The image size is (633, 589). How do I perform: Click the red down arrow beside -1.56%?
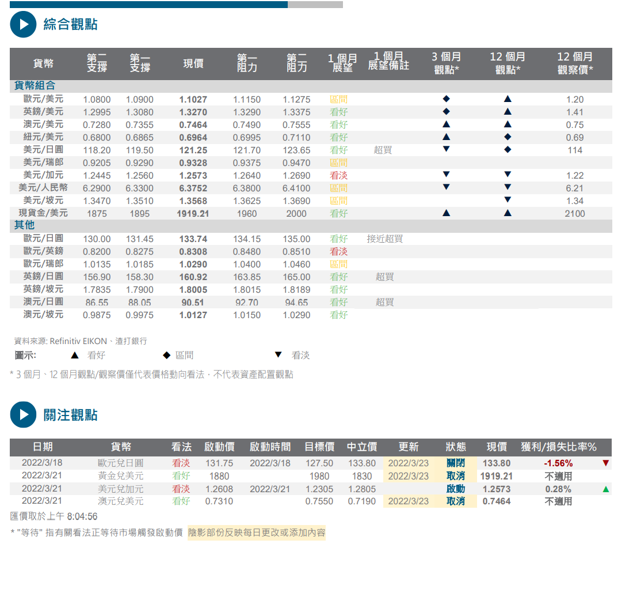point(605,463)
